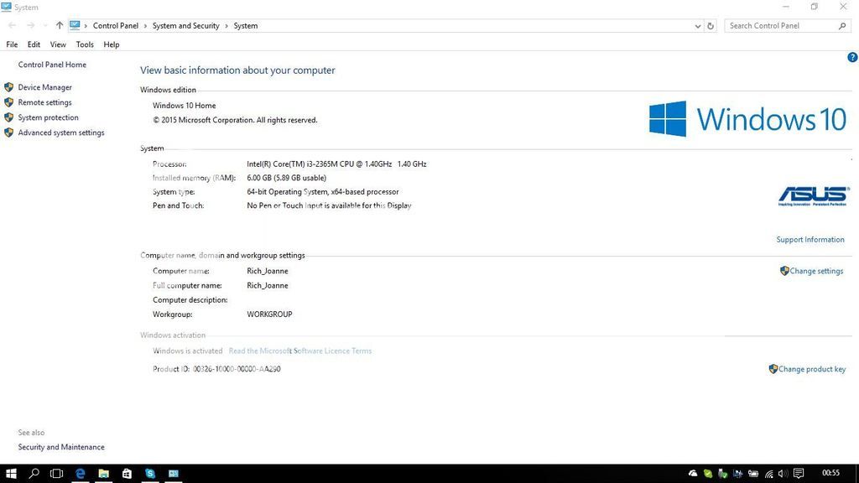Open Task View on the taskbar
Screen dimensions: 859x483
pyautogui.click(x=56, y=473)
